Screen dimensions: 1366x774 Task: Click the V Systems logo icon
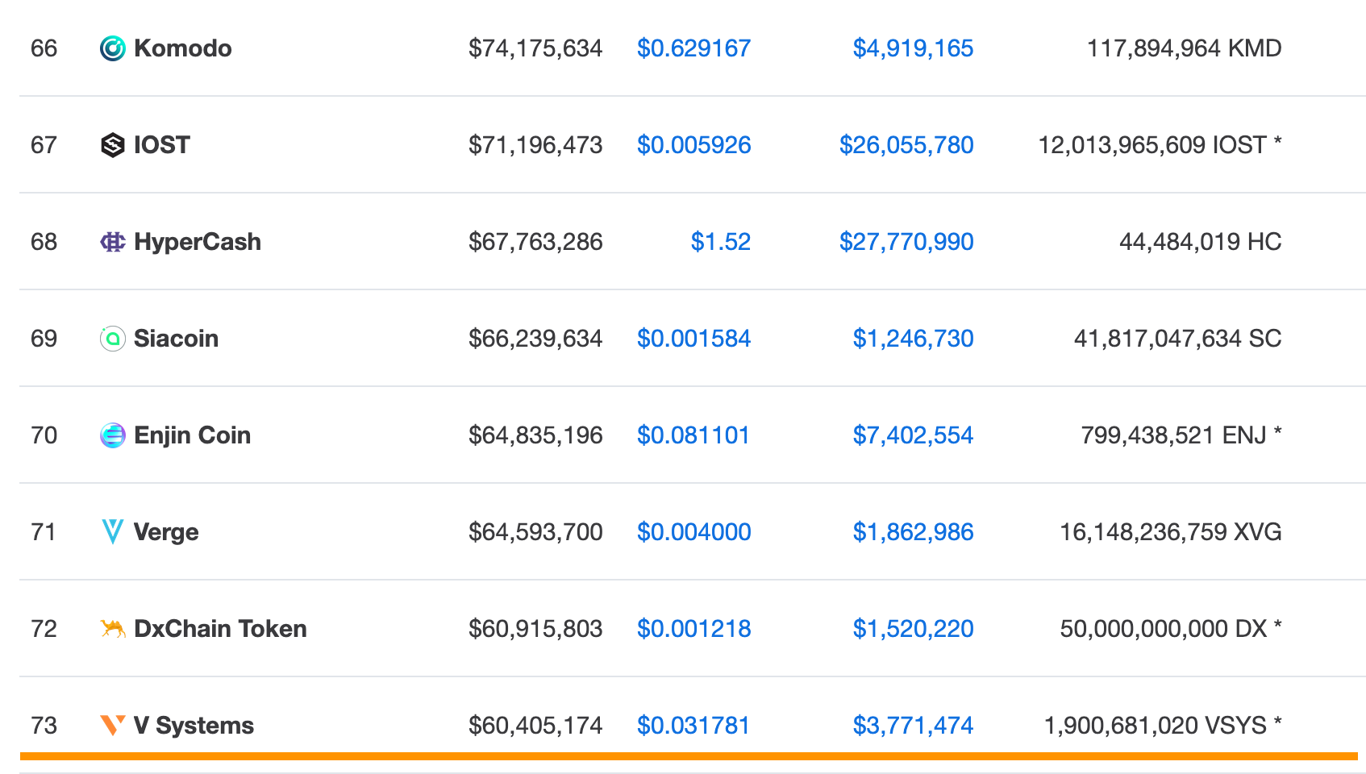pyautogui.click(x=113, y=726)
